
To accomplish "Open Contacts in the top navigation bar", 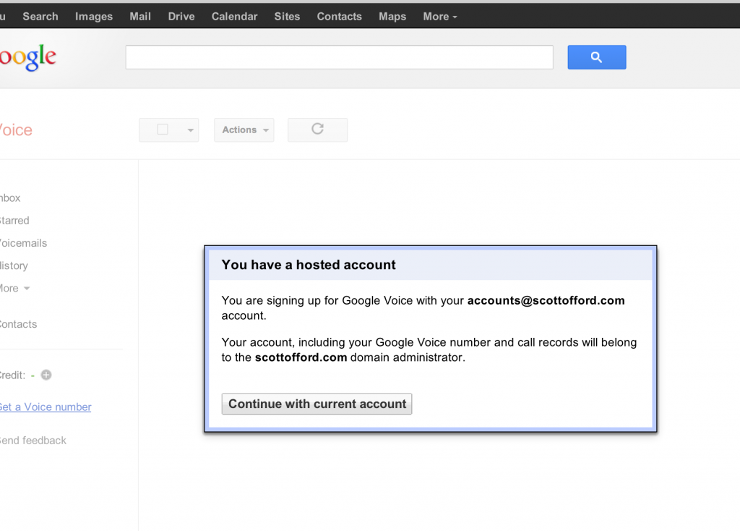I will pos(340,17).
